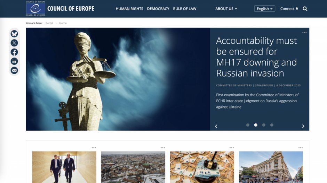Select the first carousel dot
The height and width of the screenshot is (183, 327).
(248, 125)
